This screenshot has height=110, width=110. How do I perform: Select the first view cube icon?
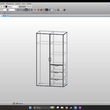pos(18,10)
